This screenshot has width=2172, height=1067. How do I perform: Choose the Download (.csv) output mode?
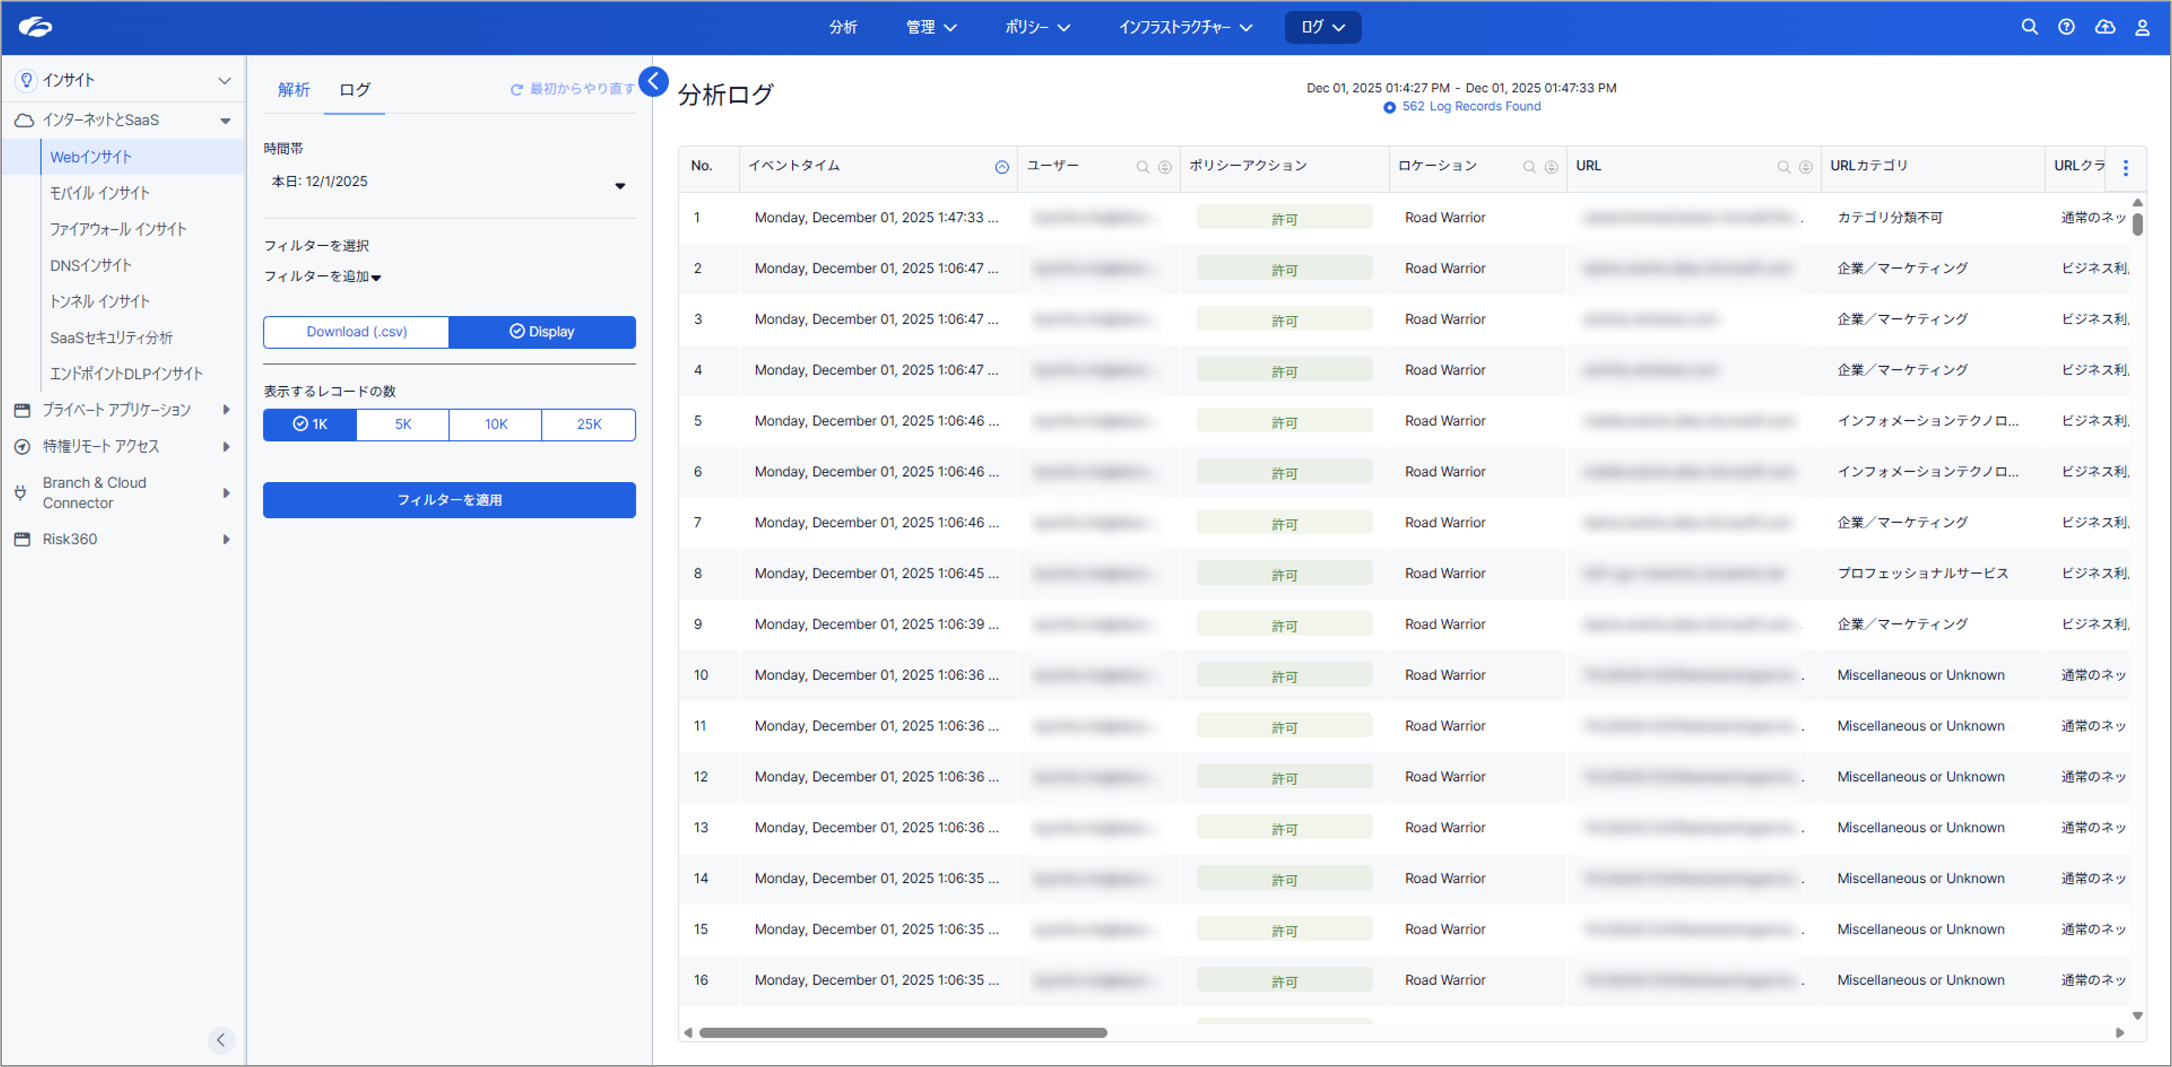coord(356,332)
